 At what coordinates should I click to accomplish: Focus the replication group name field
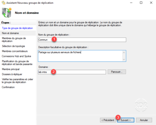(x=82, y=40)
